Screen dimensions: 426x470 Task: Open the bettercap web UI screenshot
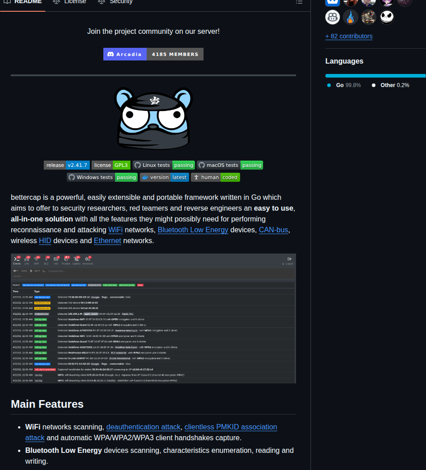click(x=153, y=318)
